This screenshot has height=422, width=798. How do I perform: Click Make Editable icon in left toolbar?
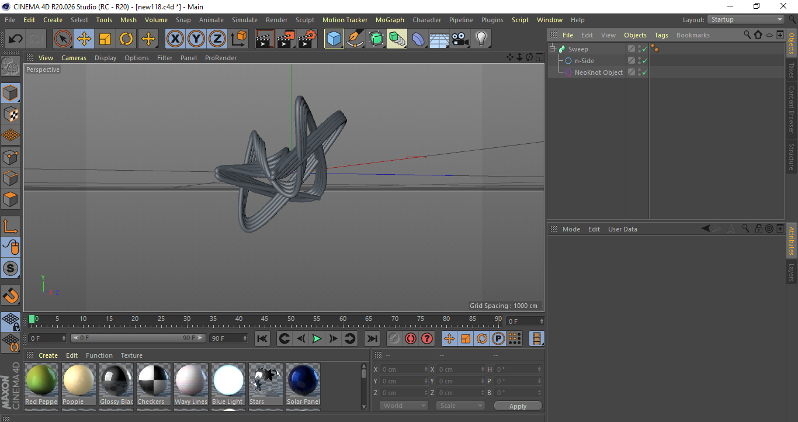tap(11, 66)
